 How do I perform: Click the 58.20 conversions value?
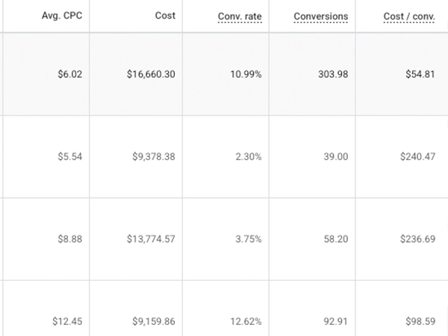[334, 239]
